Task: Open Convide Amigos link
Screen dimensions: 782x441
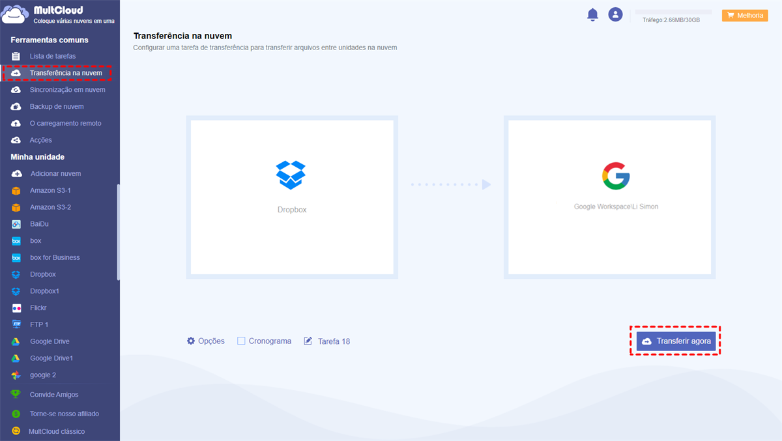Action: (54, 395)
